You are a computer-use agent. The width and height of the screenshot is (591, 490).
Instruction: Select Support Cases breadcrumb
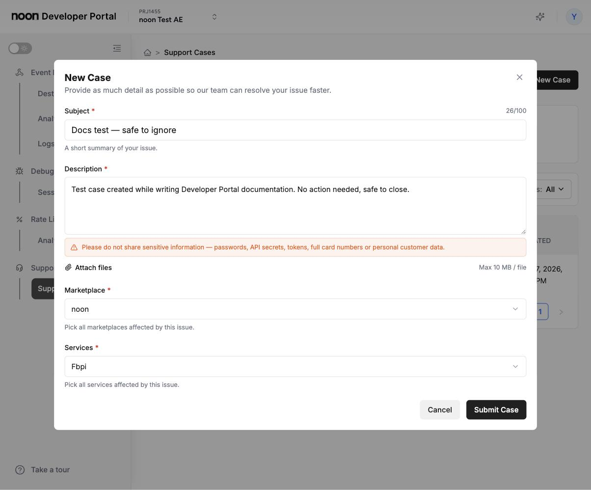click(x=189, y=53)
